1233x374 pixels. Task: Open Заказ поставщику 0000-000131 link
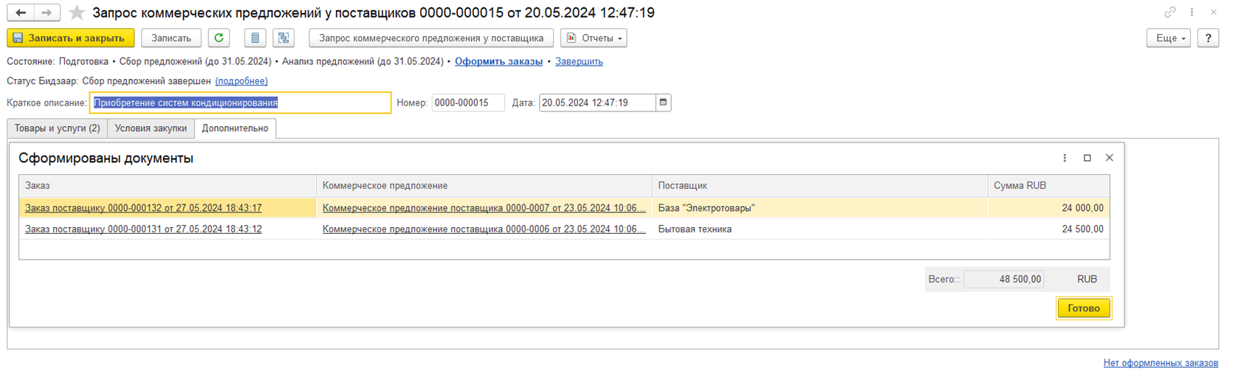[x=143, y=229]
